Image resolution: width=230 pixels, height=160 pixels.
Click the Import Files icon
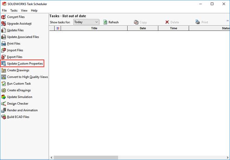(x=3, y=50)
